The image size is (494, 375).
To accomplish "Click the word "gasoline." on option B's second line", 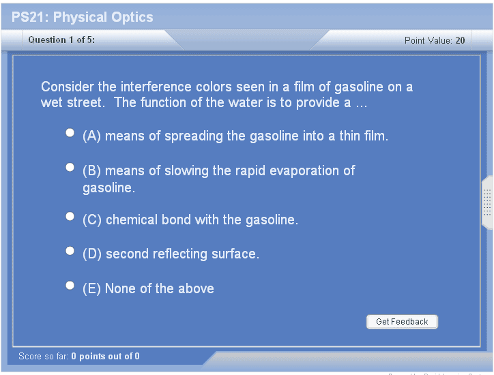I will (x=108, y=187).
